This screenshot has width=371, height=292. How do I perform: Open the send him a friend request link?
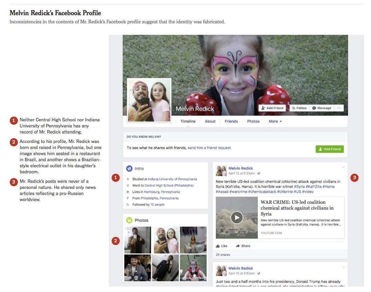(209, 148)
